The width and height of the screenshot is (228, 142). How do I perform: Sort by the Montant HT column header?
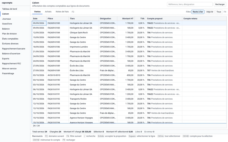pos(126,18)
